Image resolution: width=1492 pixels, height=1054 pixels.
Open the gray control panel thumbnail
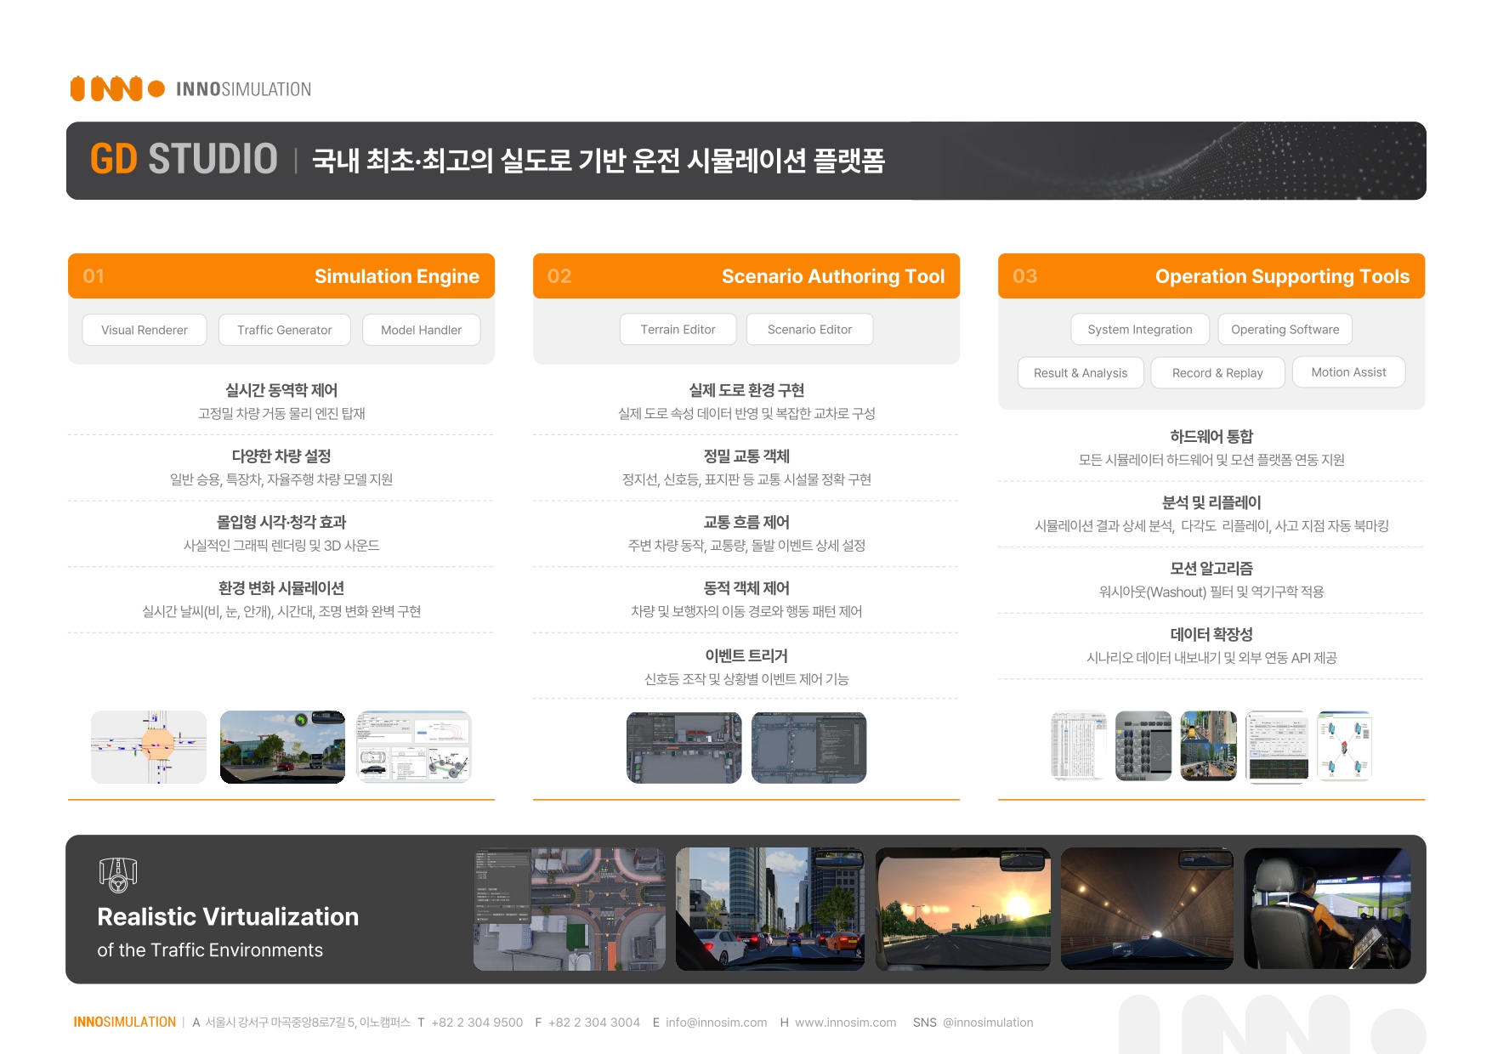(x=1143, y=746)
